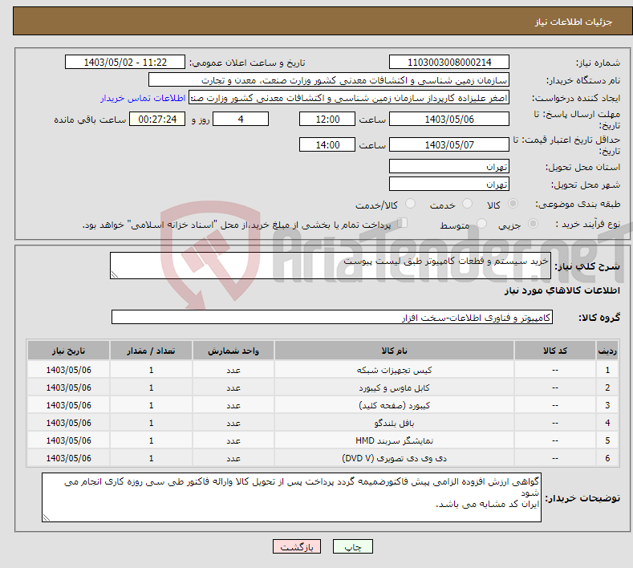Open اطلاعات تماس خریدار link
The height and width of the screenshot is (568, 633).
click(x=143, y=98)
